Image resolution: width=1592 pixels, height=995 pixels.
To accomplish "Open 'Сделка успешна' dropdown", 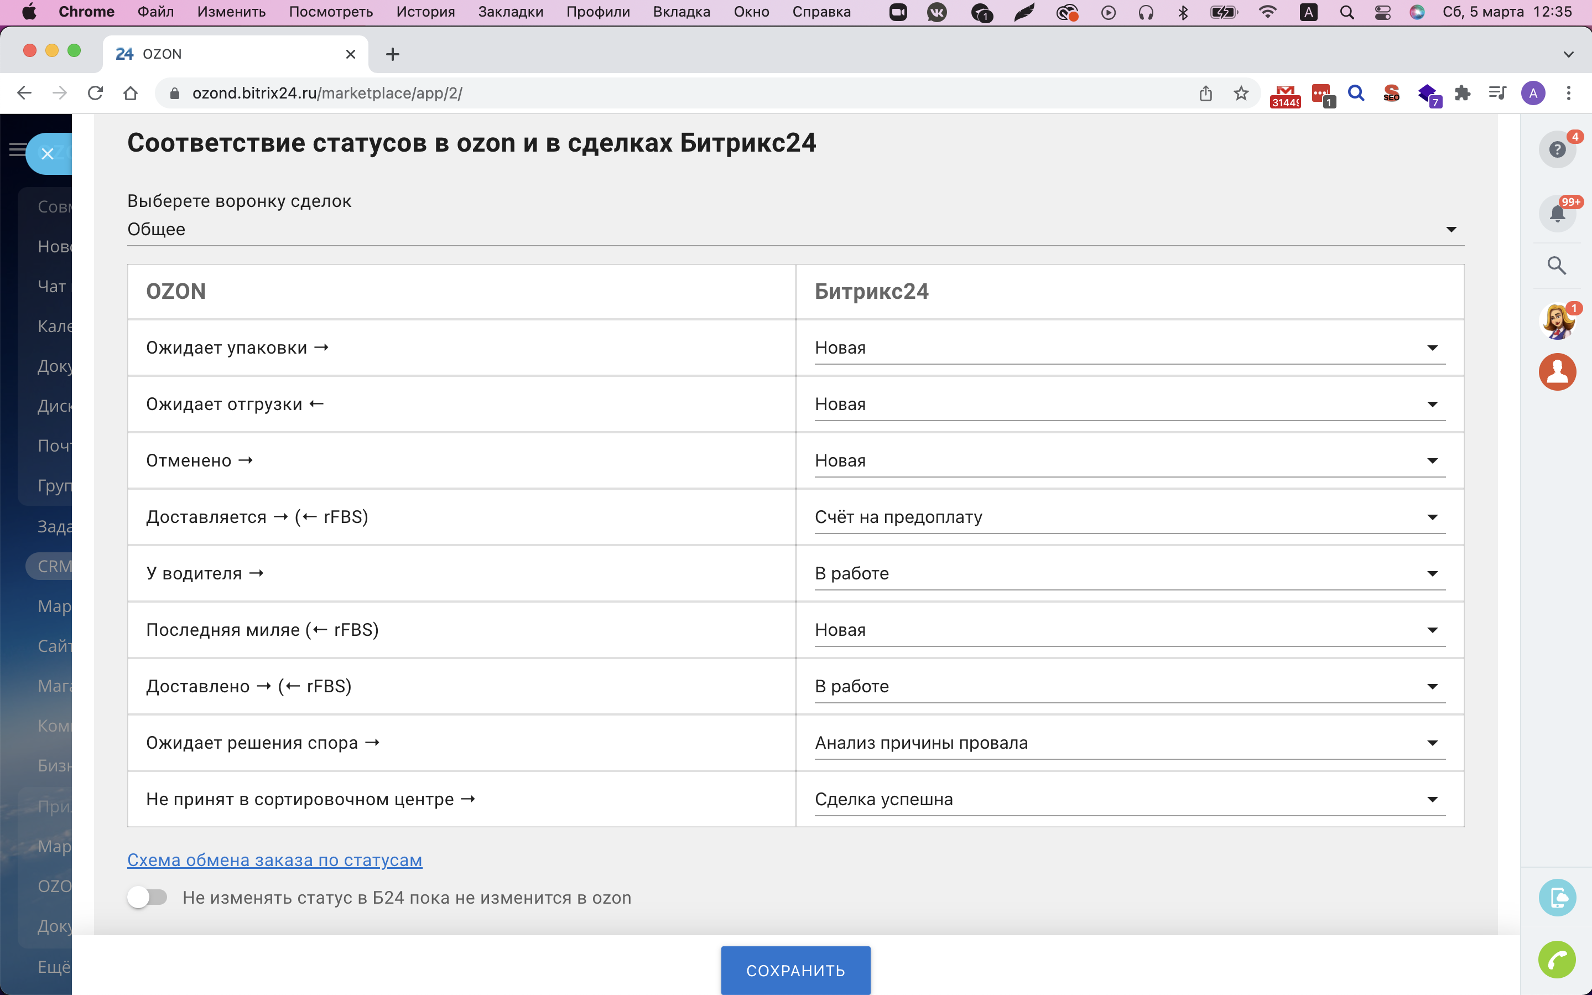I will (1129, 800).
